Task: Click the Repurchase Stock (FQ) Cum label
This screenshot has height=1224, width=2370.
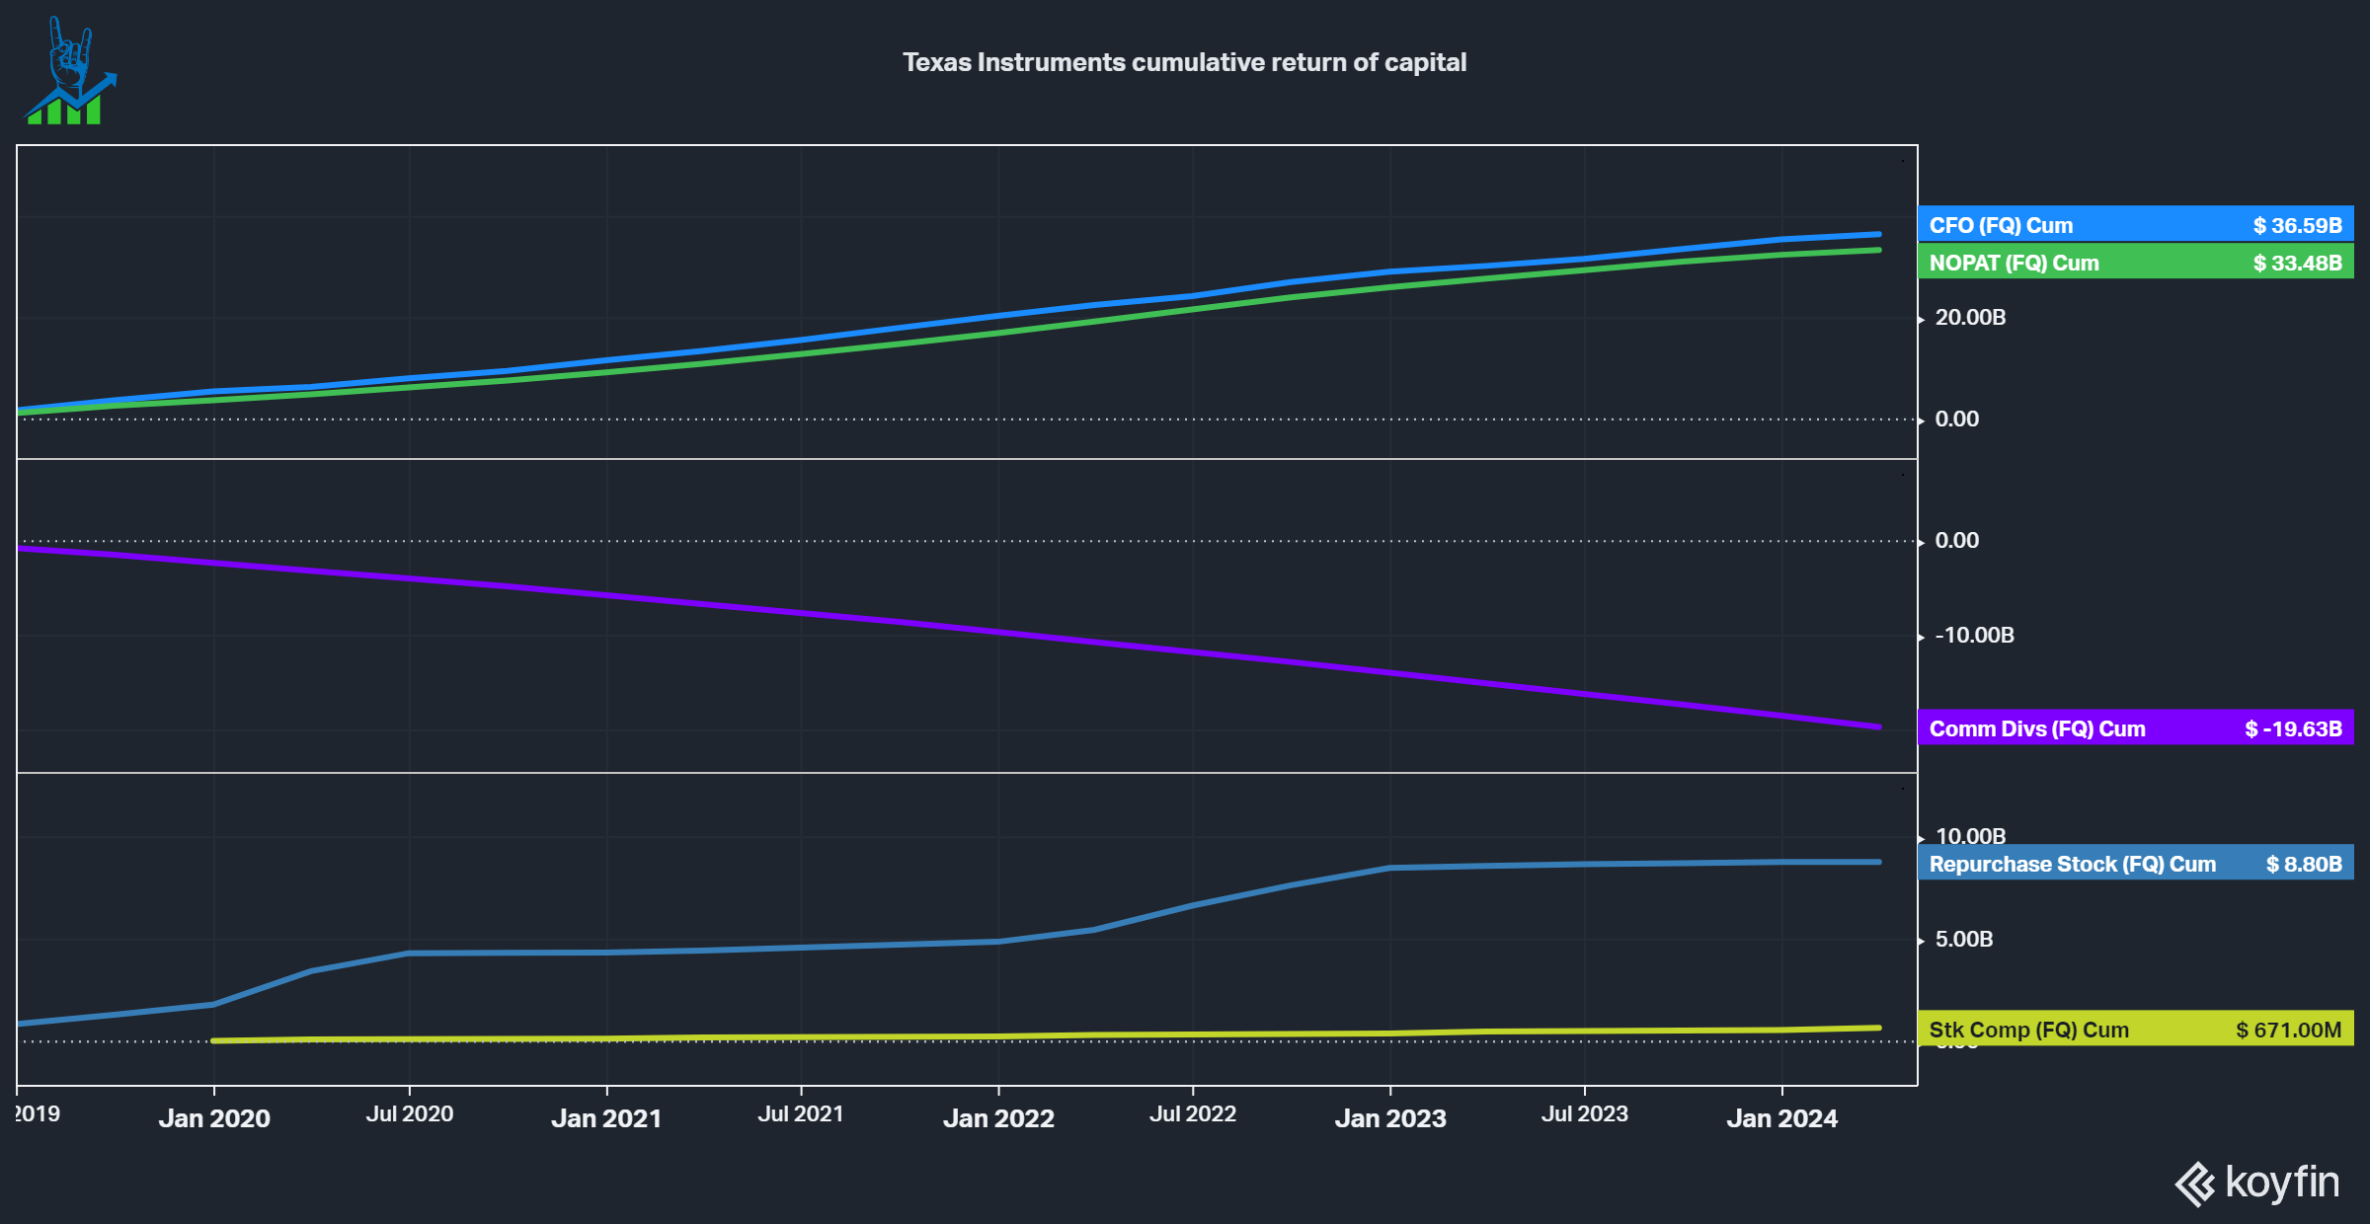Action: (x=2072, y=864)
